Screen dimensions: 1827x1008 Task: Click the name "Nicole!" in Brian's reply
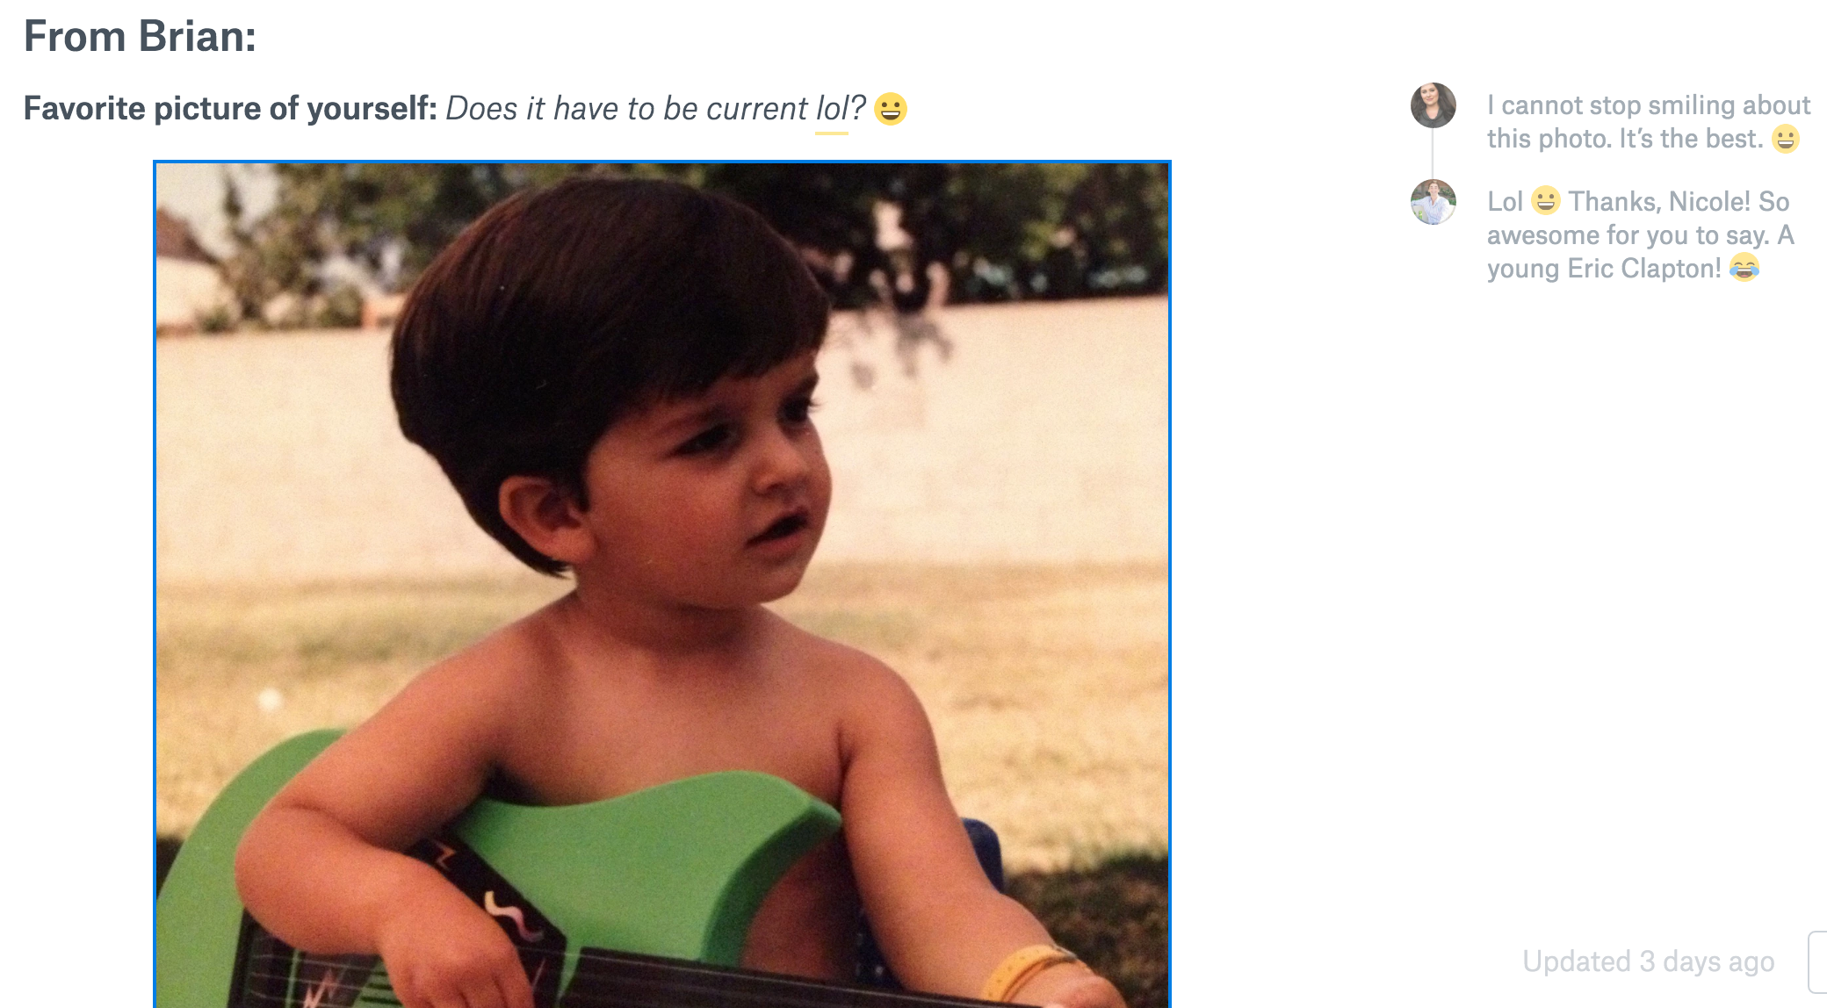point(1709,202)
